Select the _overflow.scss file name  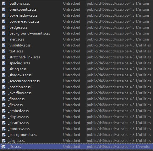click(x=20, y=93)
